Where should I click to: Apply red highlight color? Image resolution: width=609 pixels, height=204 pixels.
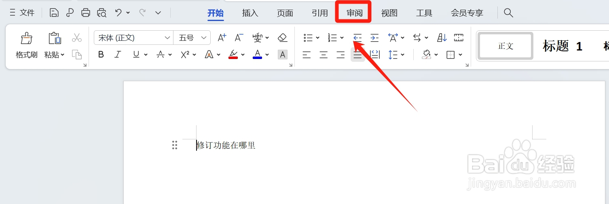coord(233,55)
